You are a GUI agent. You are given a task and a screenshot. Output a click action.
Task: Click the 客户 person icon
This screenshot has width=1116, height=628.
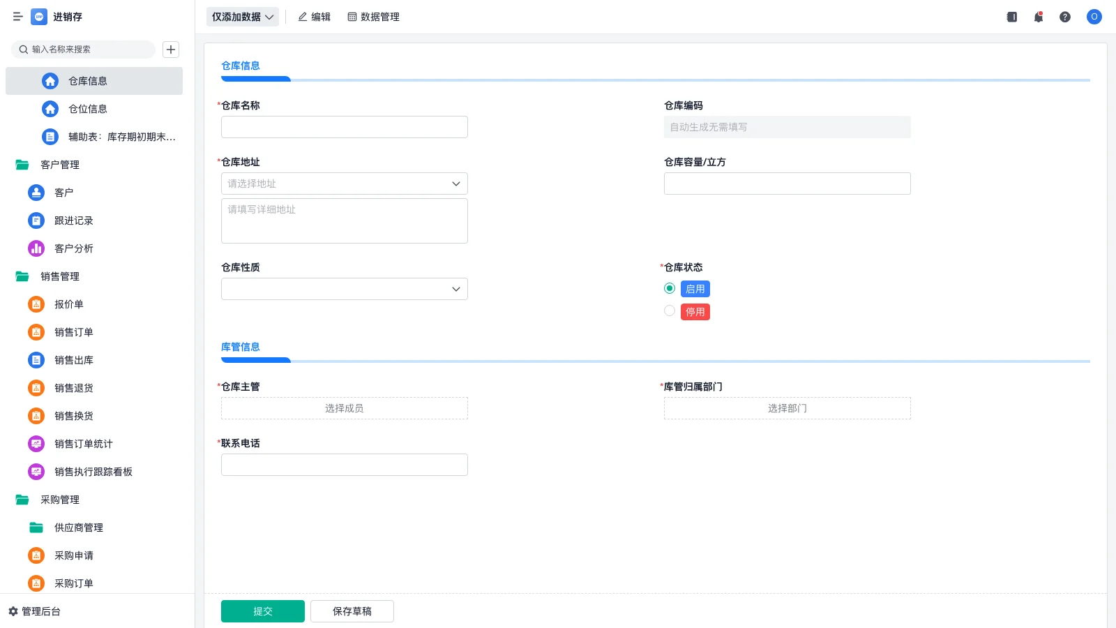(x=36, y=193)
